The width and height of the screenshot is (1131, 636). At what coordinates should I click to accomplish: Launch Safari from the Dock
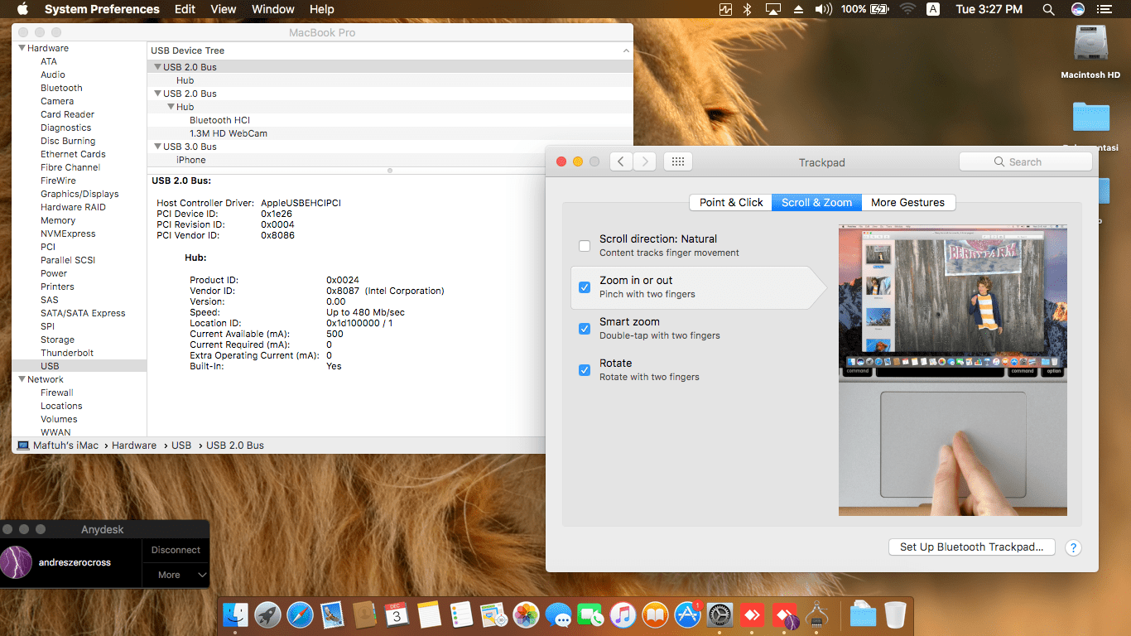(300, 615)
